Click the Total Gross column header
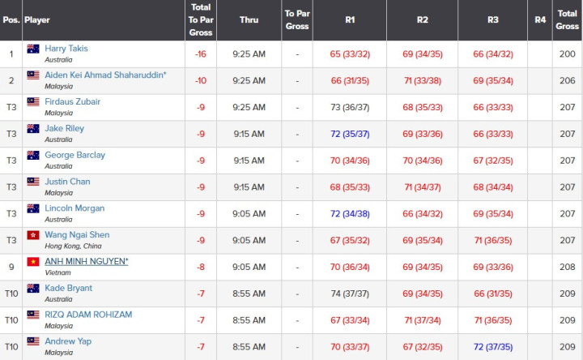Image resolution: width=583 pixels, height=360 pixels. pos(567,20)
